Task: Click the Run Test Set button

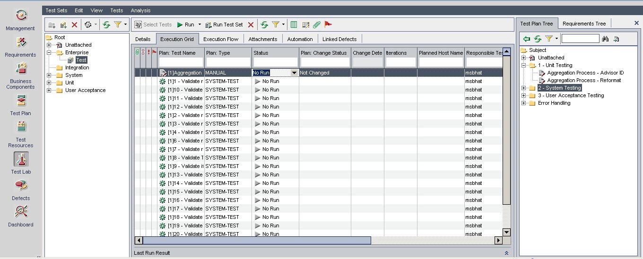Action: coord(224,25)
